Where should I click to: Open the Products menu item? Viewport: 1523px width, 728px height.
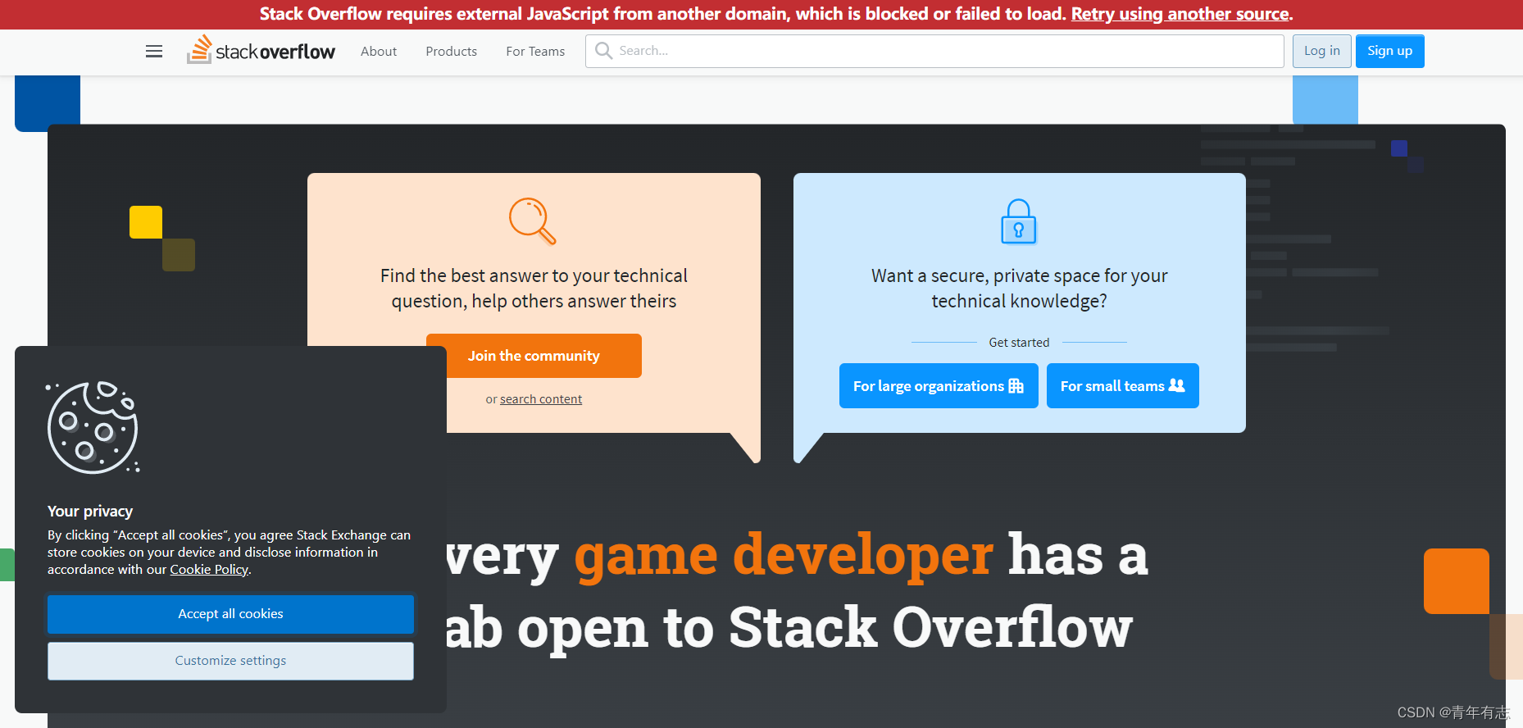pos(451,51)
